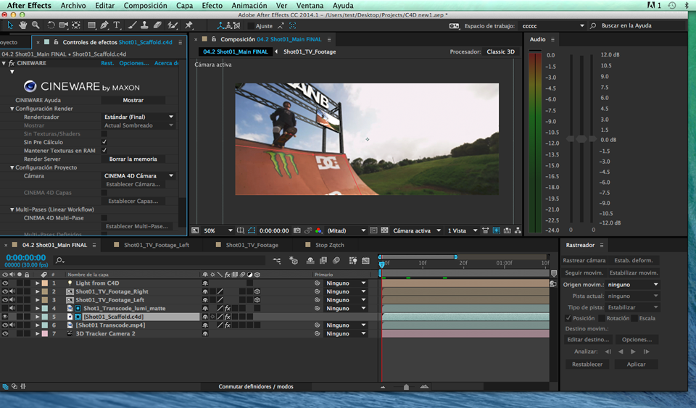Select the Pen tool
The image size is (696, 408).
click(104, 25)
